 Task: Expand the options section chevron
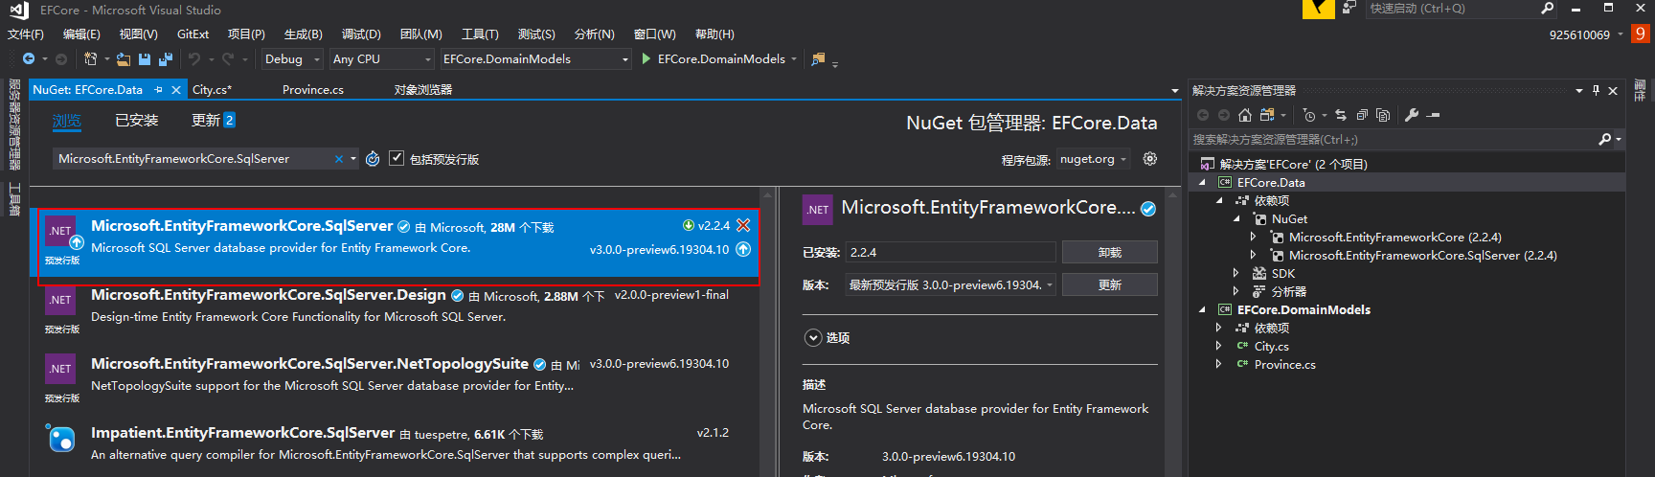click(813, 338)
